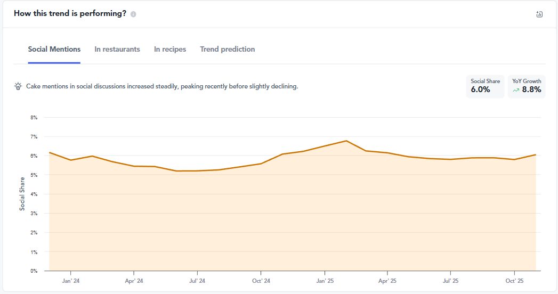
Task: Click the Oct' 24 x-axis label
Action: 261,281
